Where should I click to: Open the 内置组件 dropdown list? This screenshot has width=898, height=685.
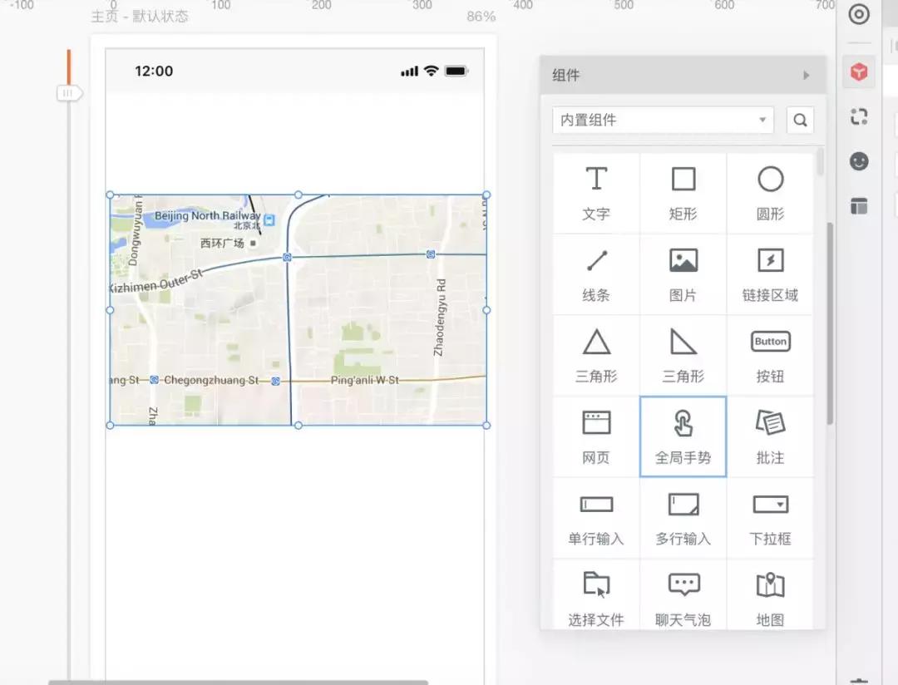(x=662, y=120)
